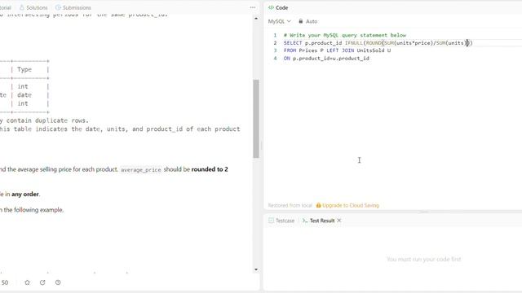The image size is (522, 293).
Task: Click the clock icon on the Submissions tab
Action: tap(58, 7)
